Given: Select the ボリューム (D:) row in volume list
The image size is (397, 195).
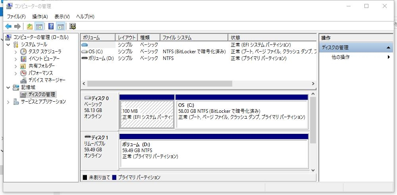Looking at the screenshot, I should point(198,58).
